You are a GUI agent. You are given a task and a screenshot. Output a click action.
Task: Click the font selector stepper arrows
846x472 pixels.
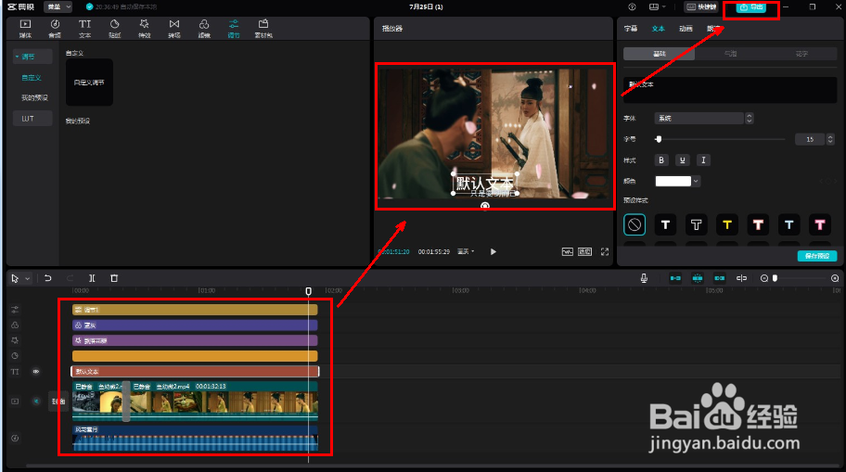[749, 118]
